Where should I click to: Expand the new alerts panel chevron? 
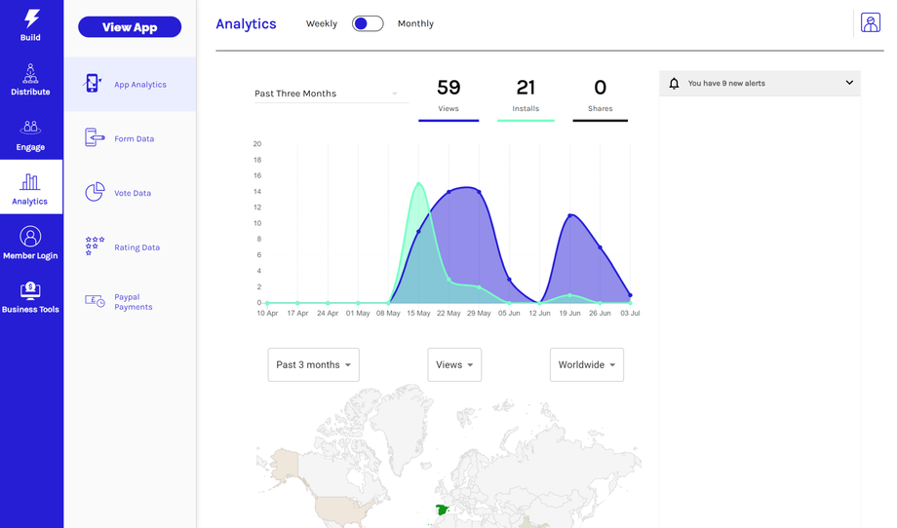[849, 83]
